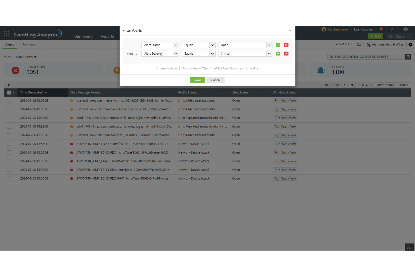Screen dimensions: 415x277
Task: Remove the Alert Severity criteria with red X
Action: click(286, 54)
